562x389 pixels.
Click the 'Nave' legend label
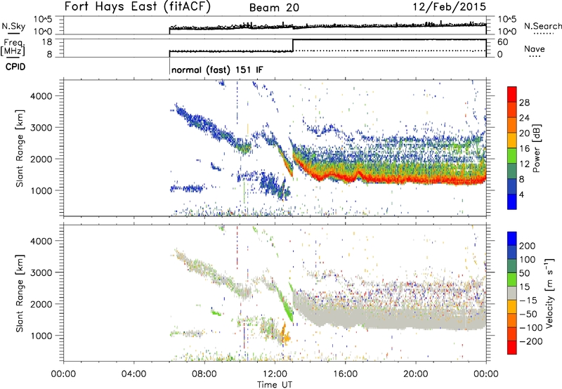[x=535, y=48]
